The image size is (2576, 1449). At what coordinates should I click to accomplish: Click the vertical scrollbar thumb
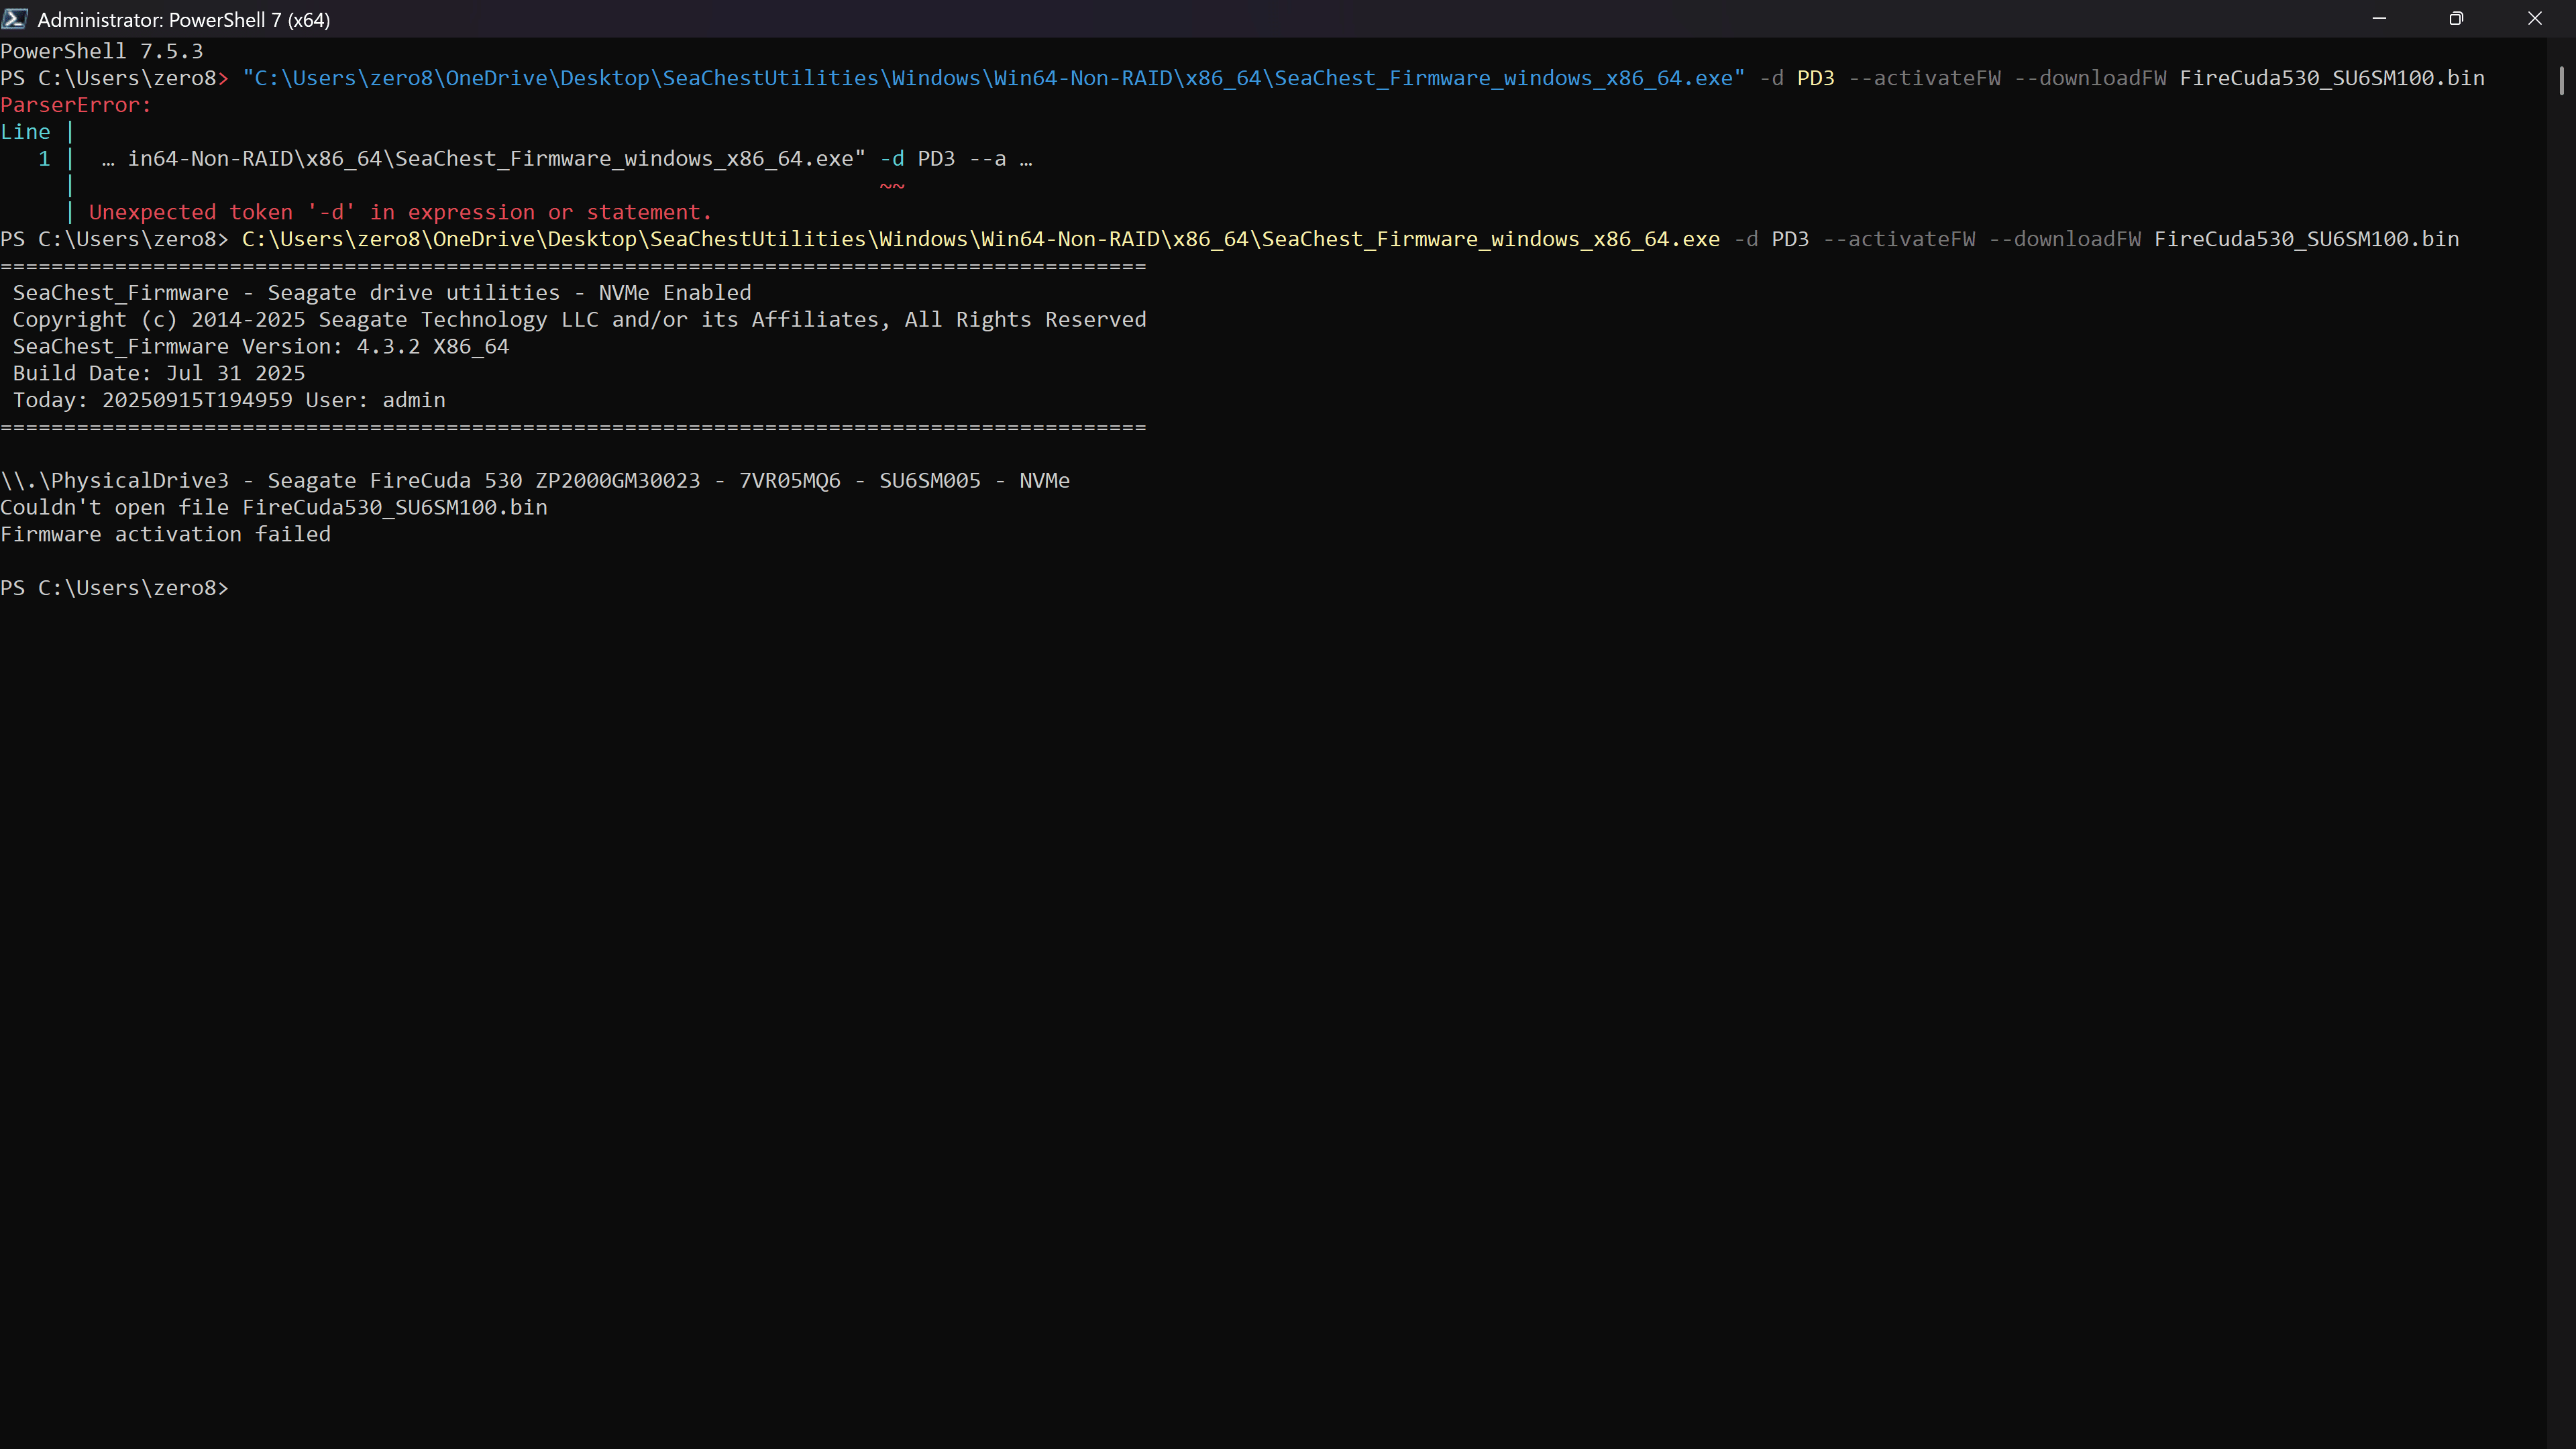(x=2561, y=80)
